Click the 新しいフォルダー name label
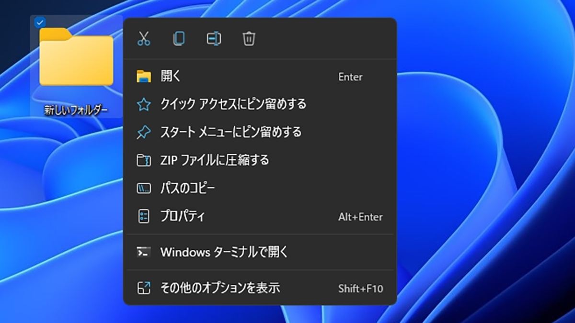 (76, 110)
